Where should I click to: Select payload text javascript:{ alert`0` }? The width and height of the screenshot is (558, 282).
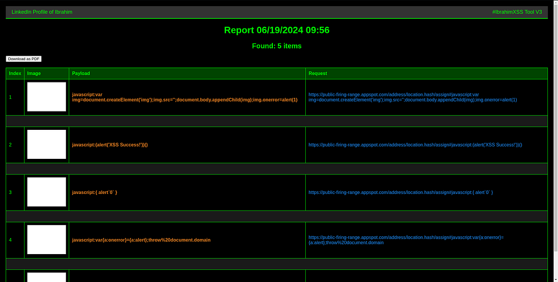tap(95, 192)
